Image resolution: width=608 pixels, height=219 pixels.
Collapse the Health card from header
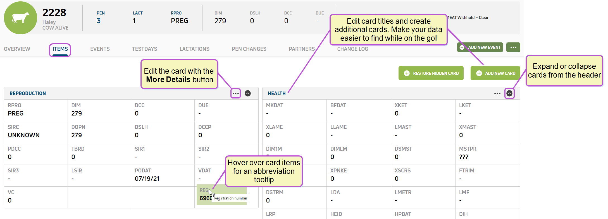[509, 93]
